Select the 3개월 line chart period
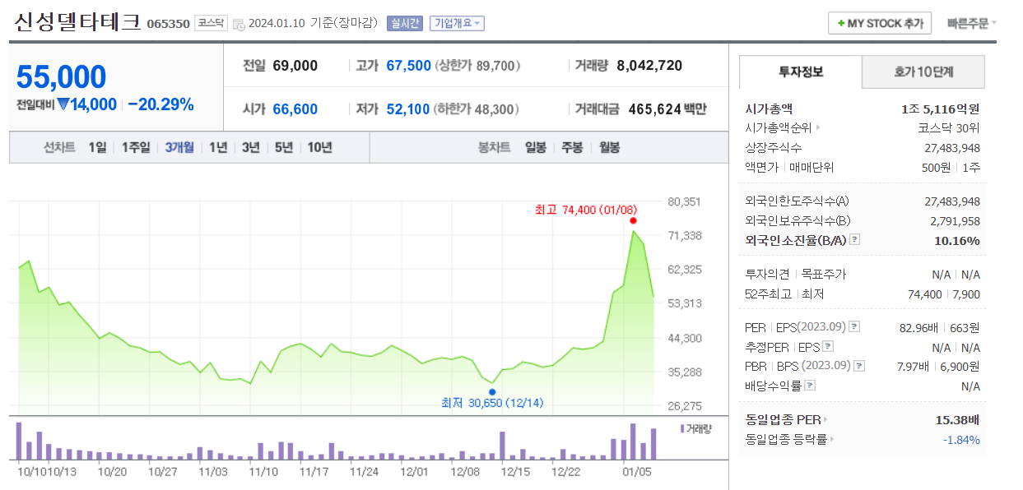The height and width of the screenshot is (490, 1023). coord(179,147)
